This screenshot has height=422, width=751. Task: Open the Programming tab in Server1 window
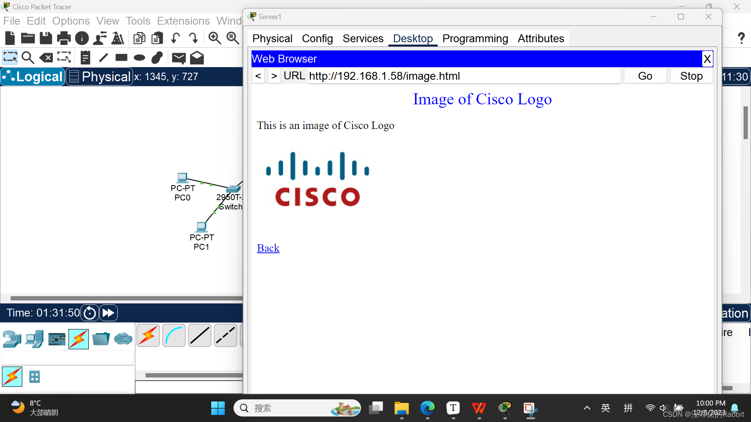coord(475,38)
